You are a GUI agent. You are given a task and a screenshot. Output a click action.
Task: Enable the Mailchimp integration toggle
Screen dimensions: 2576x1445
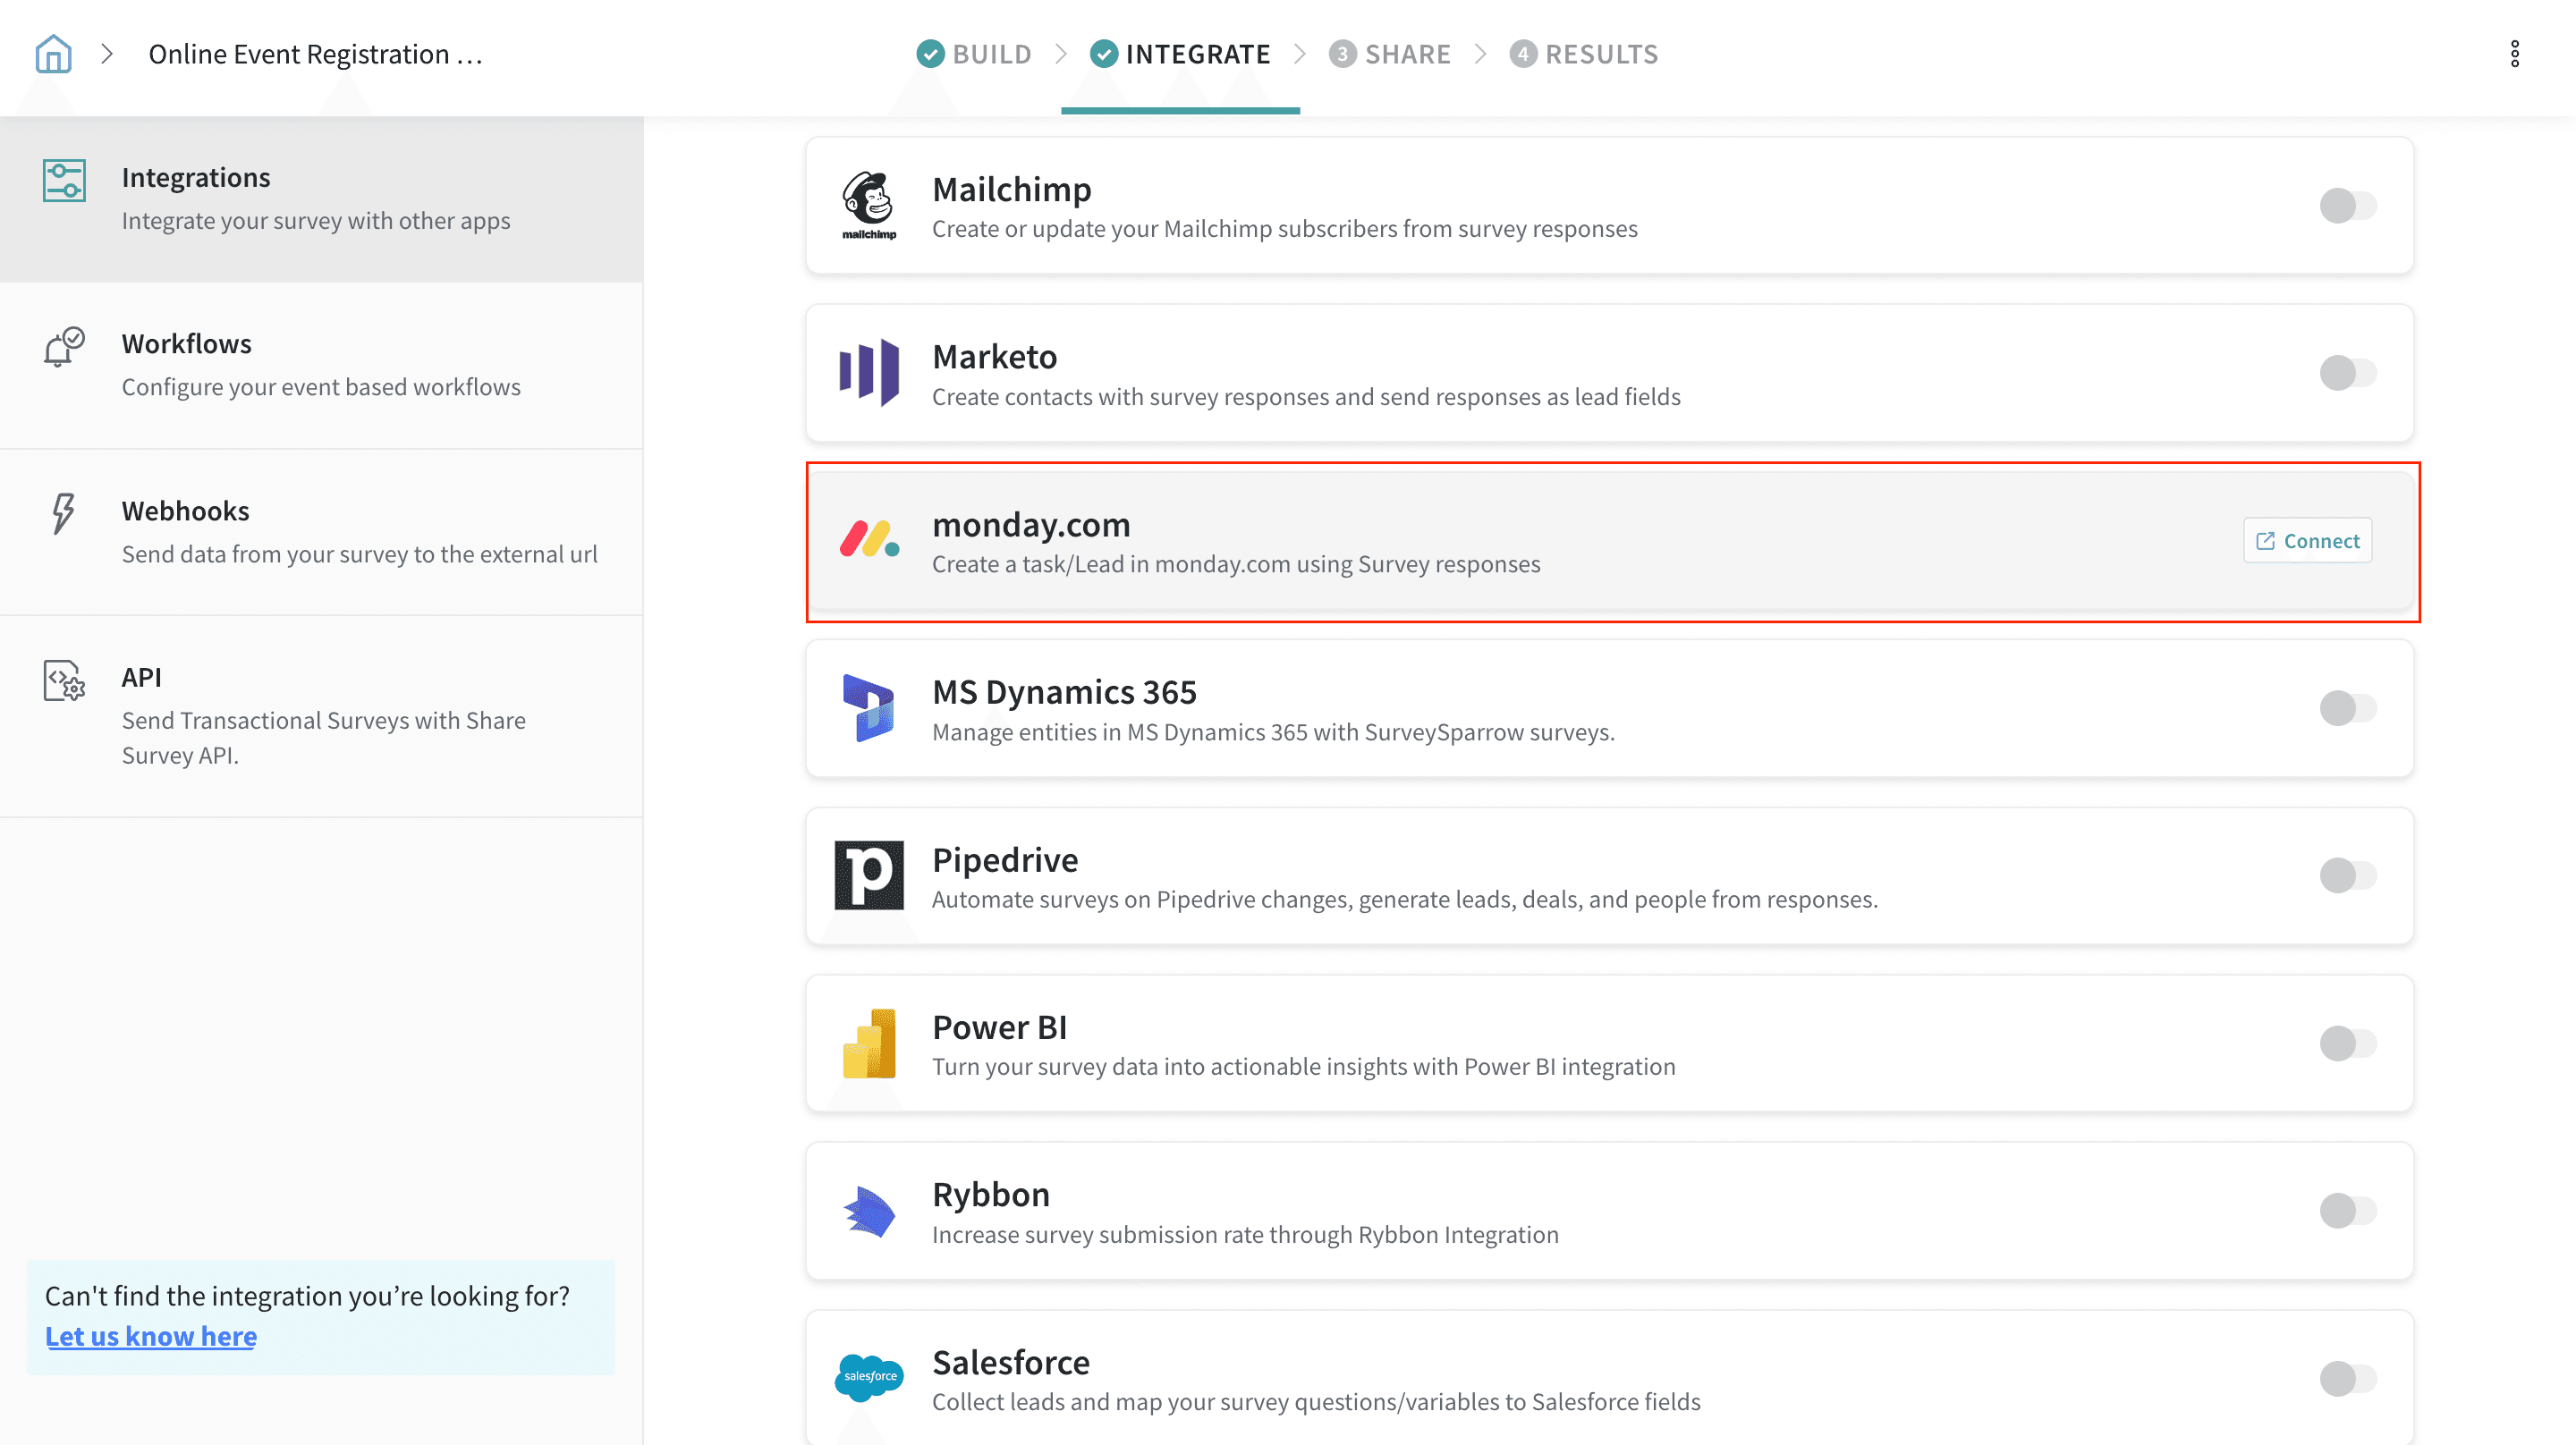[2347, 206]
